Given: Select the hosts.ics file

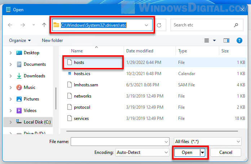Looking at the screenshot, I should (82, 74).
